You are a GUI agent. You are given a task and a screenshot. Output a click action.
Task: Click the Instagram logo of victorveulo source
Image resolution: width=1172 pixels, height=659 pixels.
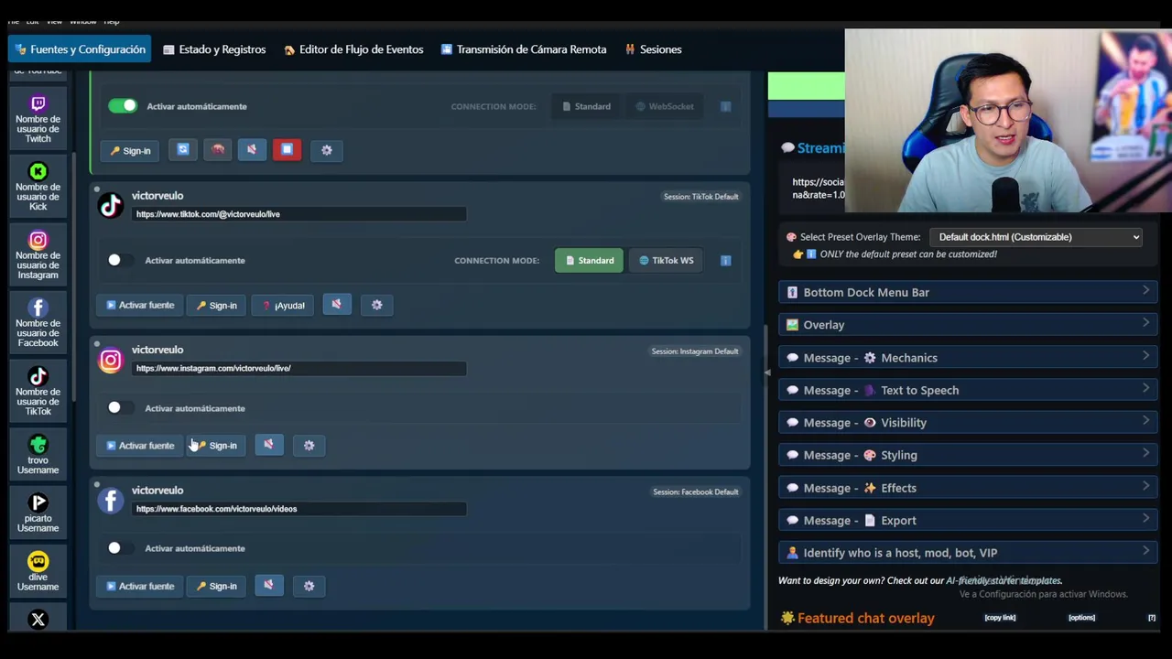111,360
